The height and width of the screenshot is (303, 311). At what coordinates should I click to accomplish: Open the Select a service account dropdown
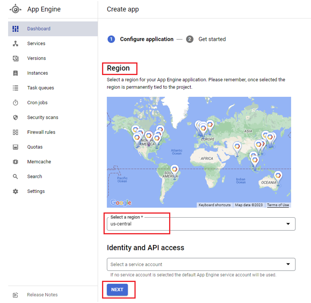[201, 264]
